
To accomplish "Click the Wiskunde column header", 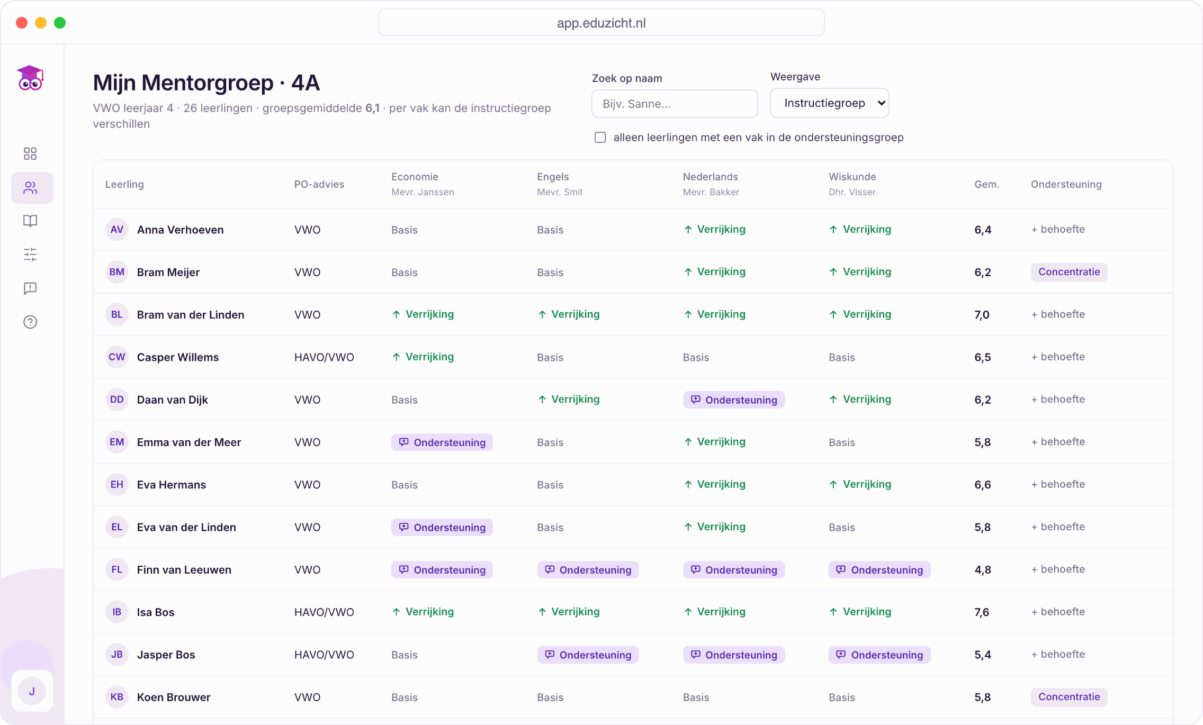I will 852,177.
